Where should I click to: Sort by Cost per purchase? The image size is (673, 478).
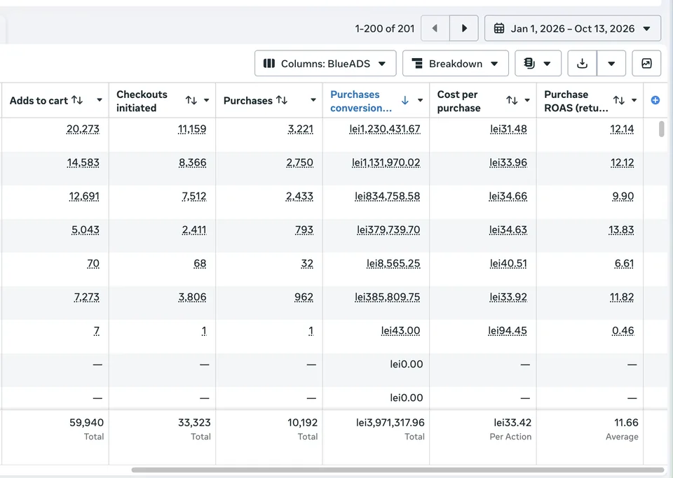click(512, 100)
